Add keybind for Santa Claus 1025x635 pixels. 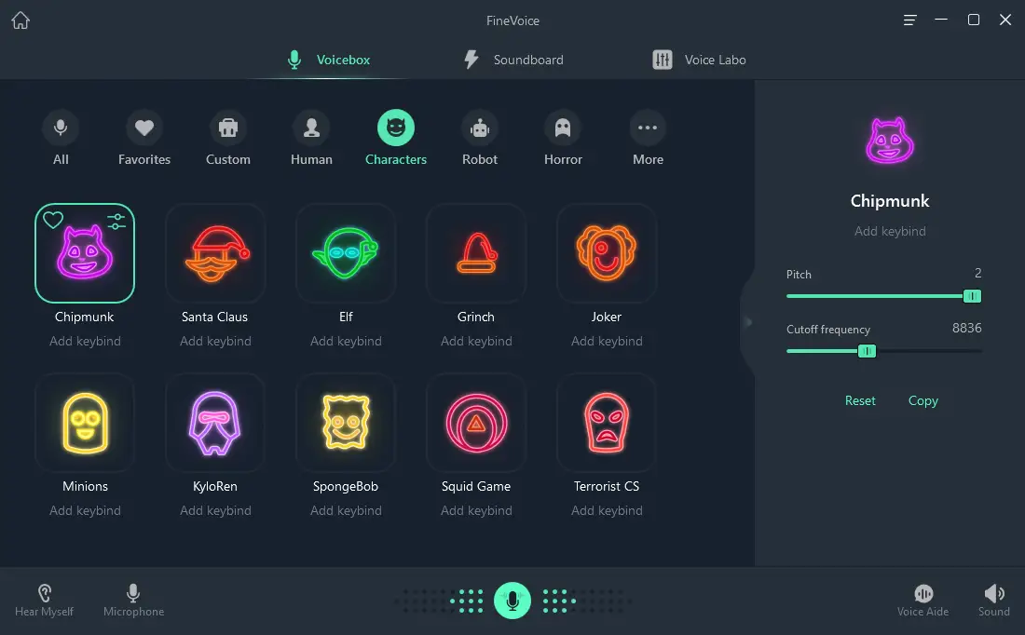coord(215,341)
